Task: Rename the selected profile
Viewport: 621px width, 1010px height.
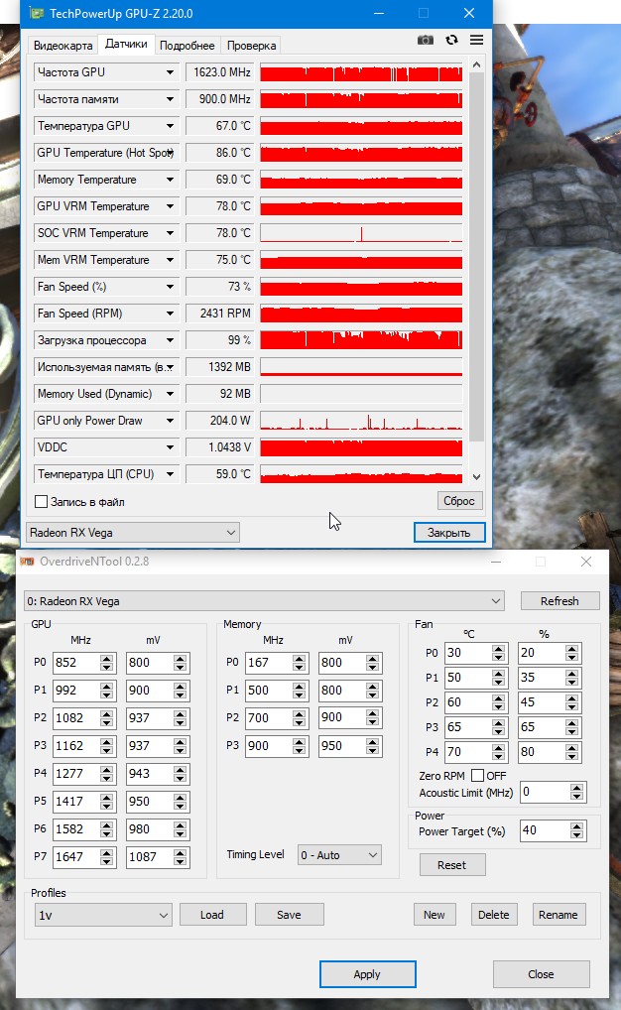Action: [x=559, y=915]
